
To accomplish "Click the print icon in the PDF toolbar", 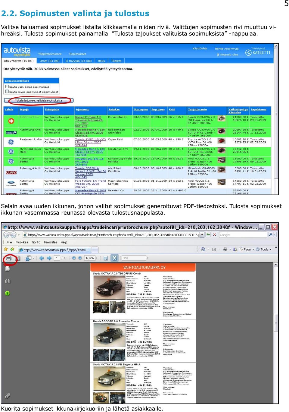I will click(x=9, y=258).
